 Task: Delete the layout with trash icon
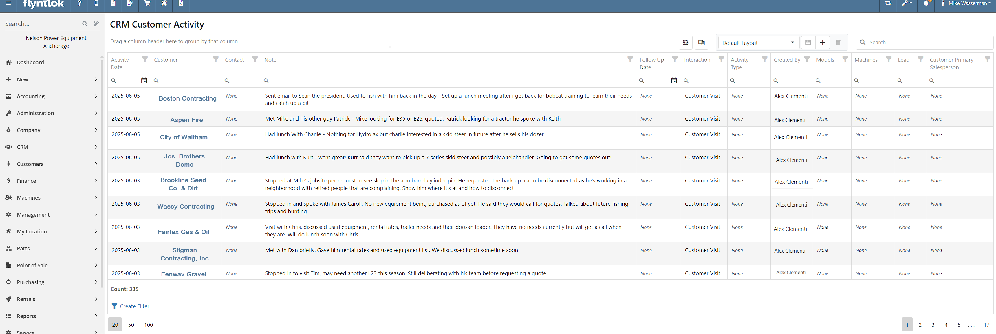(x=838, y=43)
